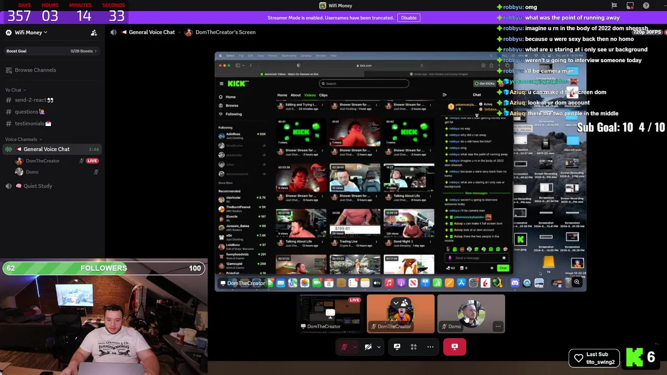The image size is (667, 375).
Task: Select DomTheCreator's camera tile
Action: tap(401, 314)
